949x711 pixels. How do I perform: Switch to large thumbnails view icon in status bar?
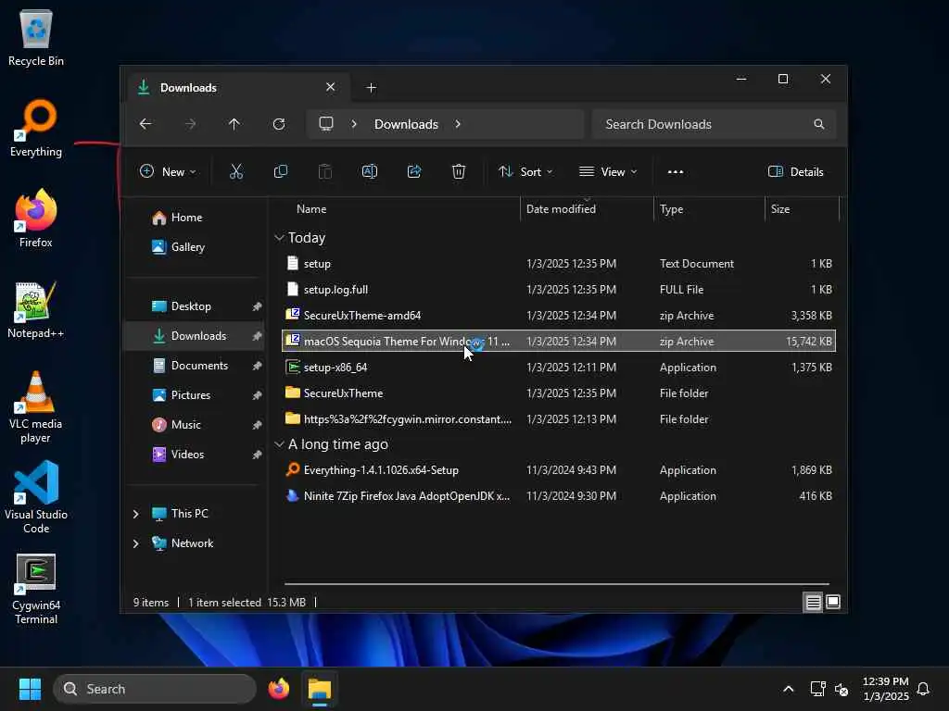coord(833,602)
